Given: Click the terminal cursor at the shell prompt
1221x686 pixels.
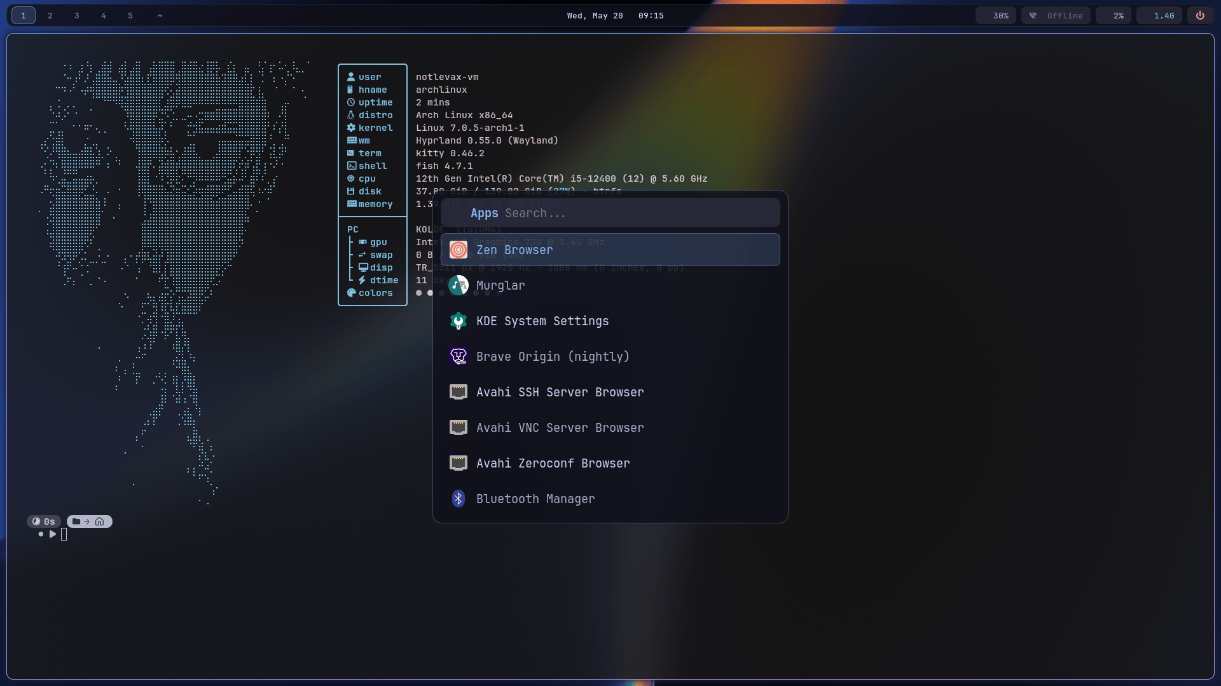Looking at the screenshot, I should 64,534.
